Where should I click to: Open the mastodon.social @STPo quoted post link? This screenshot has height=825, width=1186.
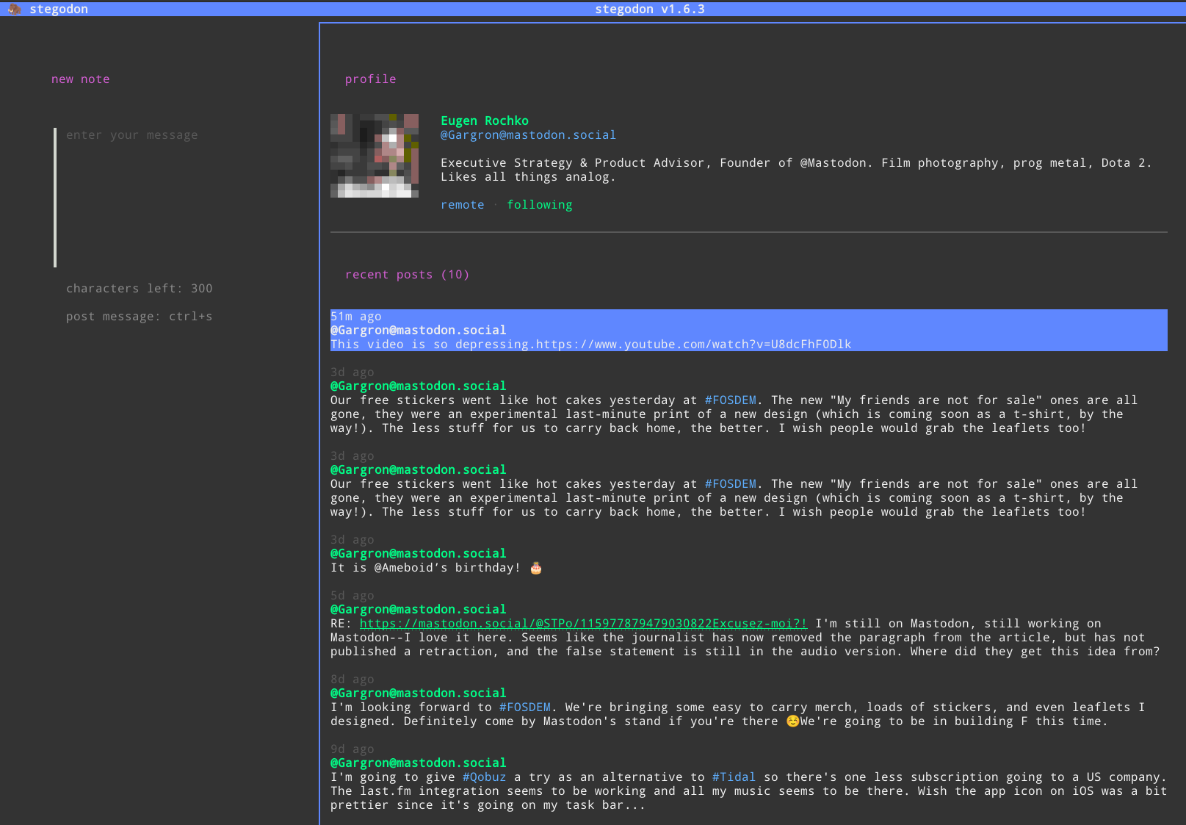coord(583,624)
